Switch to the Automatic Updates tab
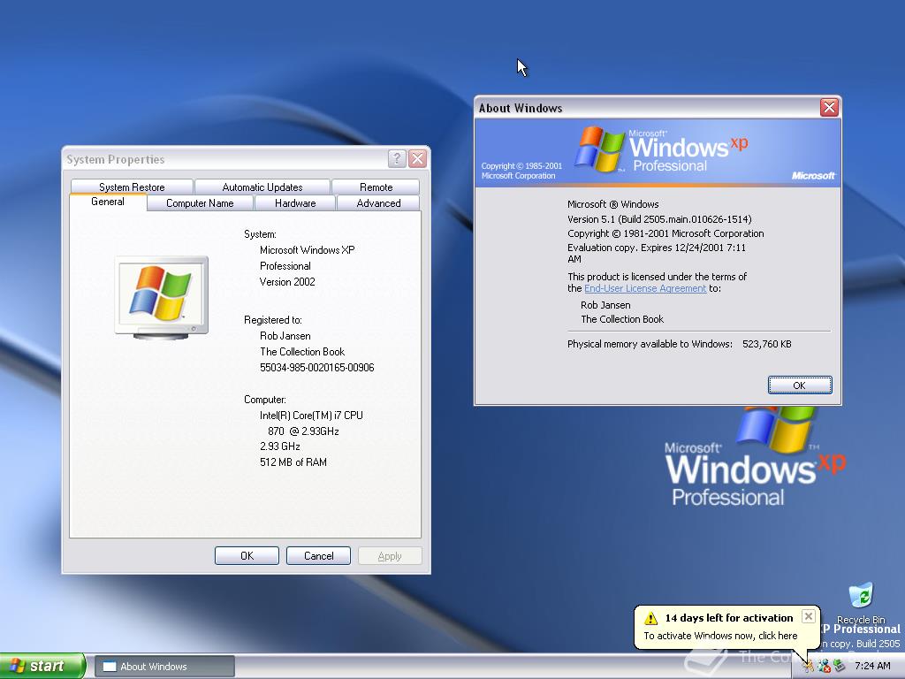Screen dimensions: 905x679 [x=262, y=187]
